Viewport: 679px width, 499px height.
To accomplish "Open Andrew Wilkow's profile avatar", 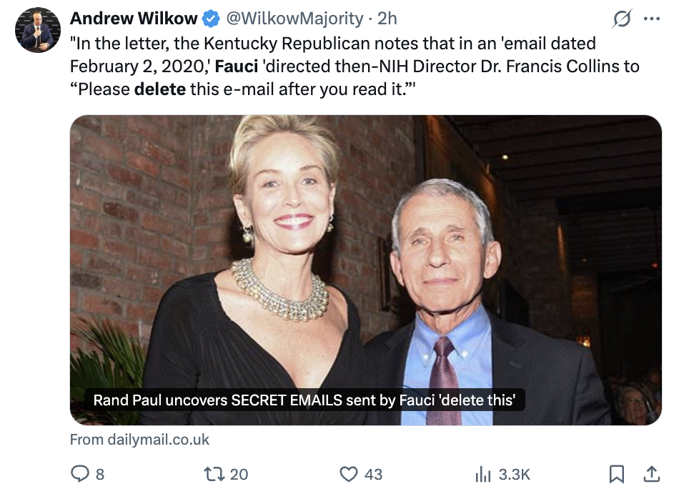I will pos(38,30).
